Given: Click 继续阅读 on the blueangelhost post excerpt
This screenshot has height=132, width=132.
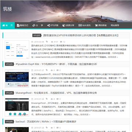Looking at the screenshot, I should [85, 114].
